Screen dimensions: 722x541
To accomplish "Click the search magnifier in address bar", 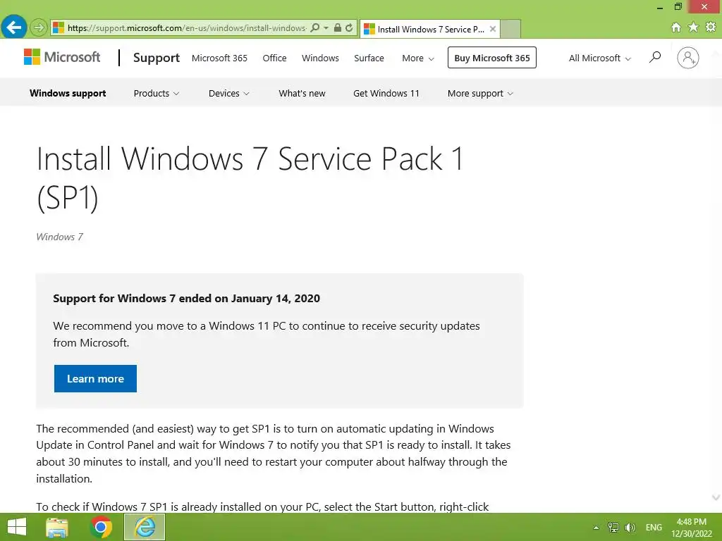I will coord(315,28).
